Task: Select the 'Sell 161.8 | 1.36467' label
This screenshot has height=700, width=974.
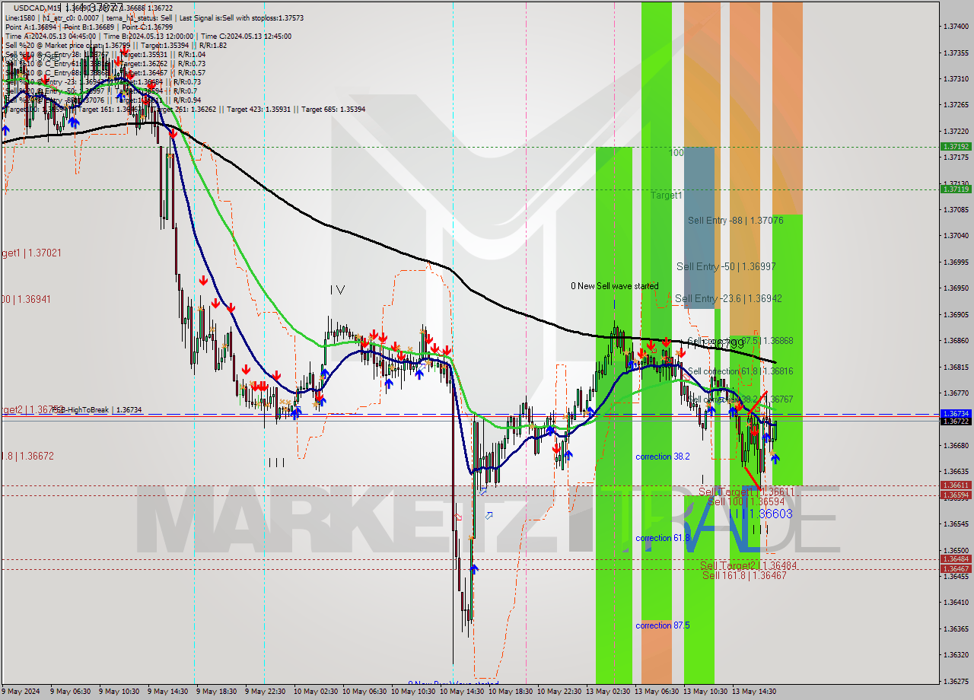Action: click(x=744, y=575)
